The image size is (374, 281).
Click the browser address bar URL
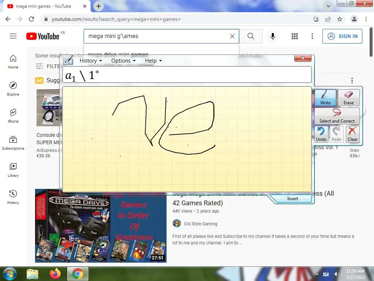pos(116,19)
